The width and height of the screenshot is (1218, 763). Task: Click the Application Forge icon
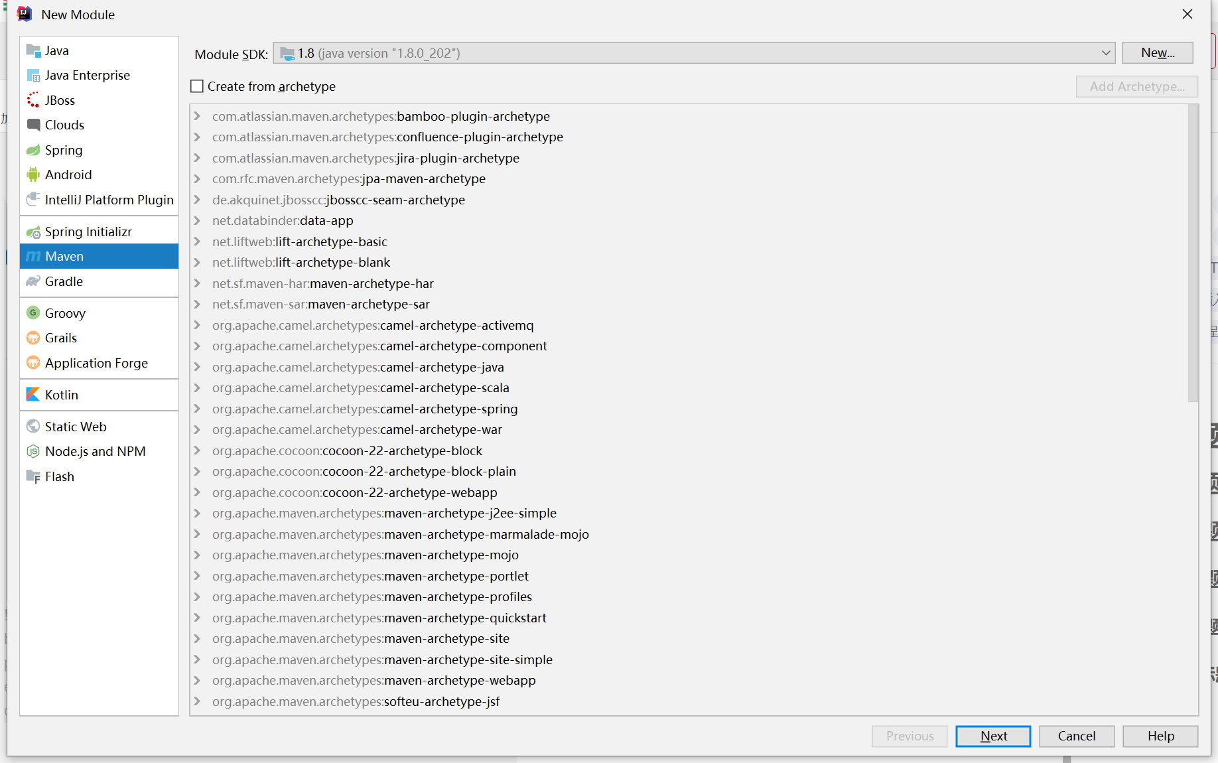tap(33, 363)
